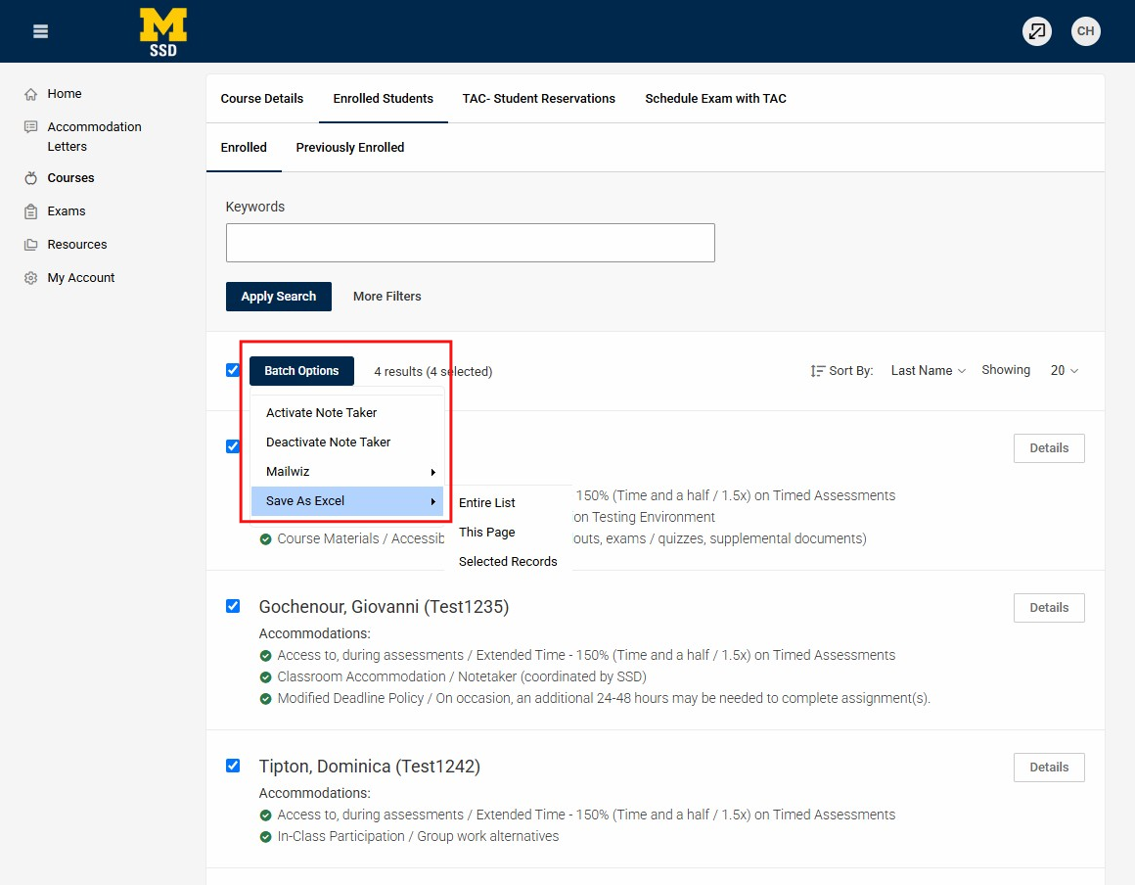Screen dimensions: 1135x885
Task: Click the My Account gear icon
Action: pos(30,278)
